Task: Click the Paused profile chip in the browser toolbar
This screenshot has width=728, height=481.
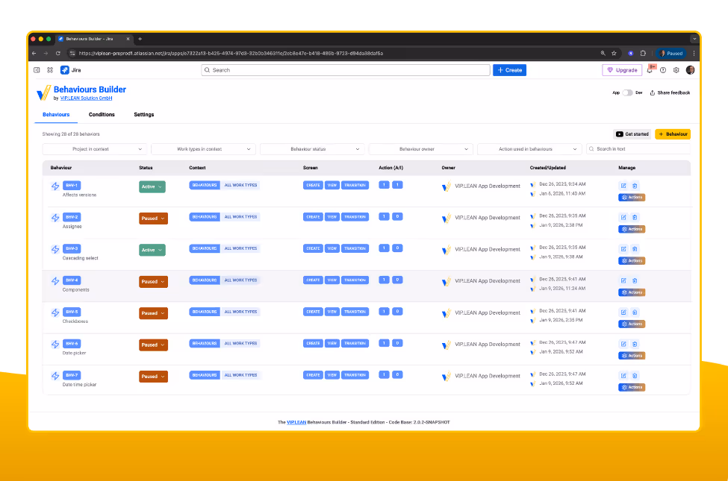Action: 671,54
